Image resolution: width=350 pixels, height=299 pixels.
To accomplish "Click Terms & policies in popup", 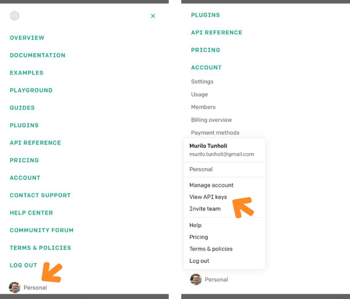I will click(211, 249).
